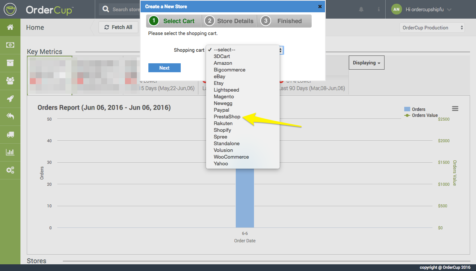
Task: Toggle the Orders Value legend entry
Action: (x=421, y=115)
